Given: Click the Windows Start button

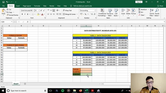Looking at the screenshot, I should pos(3,91).
